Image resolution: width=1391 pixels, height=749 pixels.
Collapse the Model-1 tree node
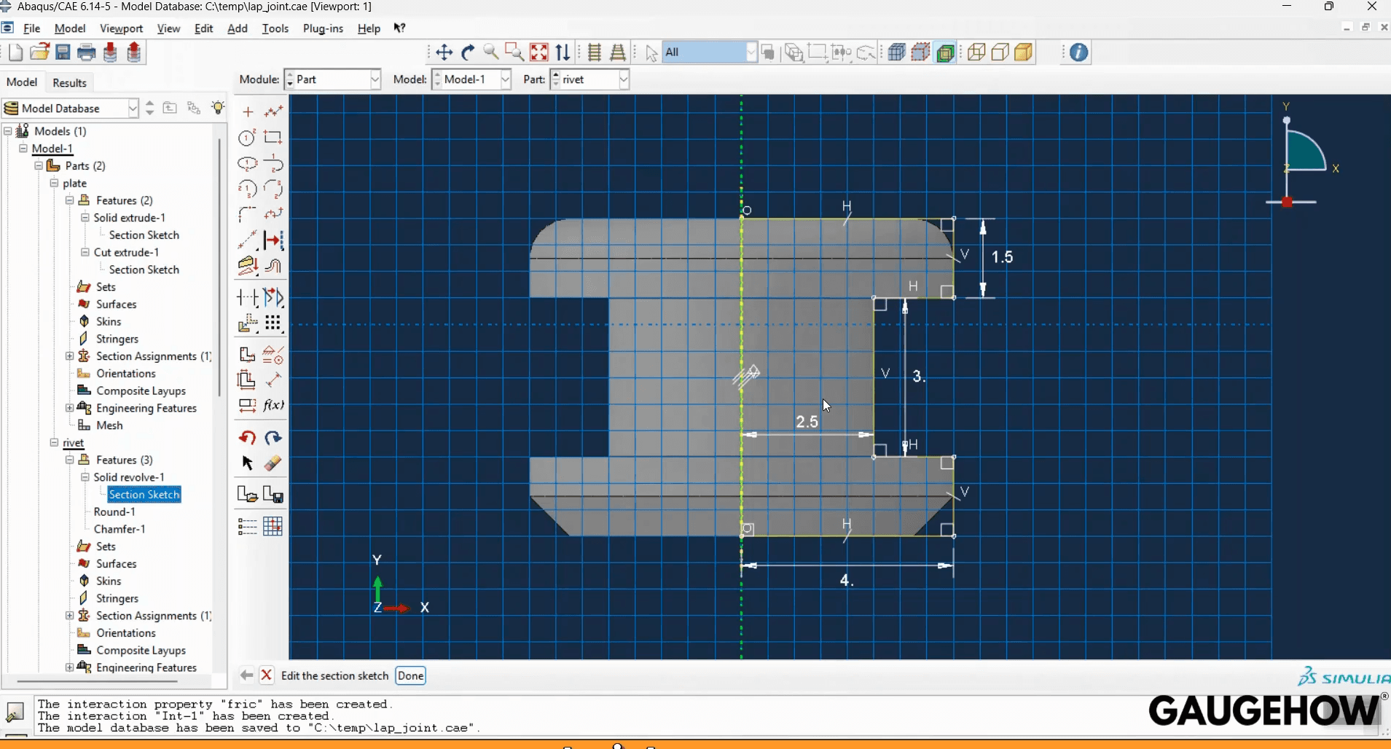(23, 149)
